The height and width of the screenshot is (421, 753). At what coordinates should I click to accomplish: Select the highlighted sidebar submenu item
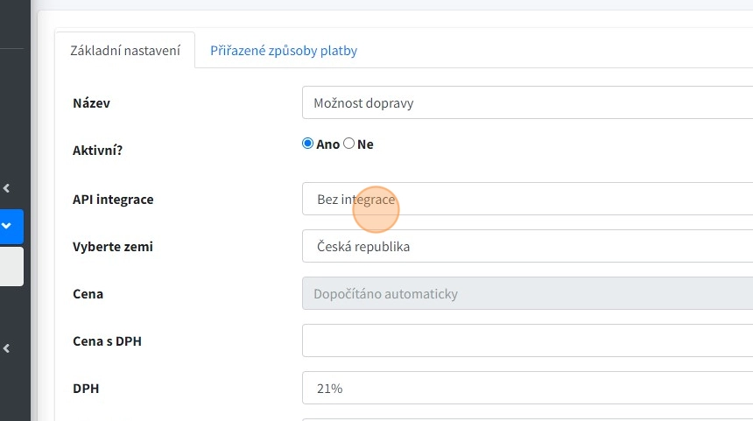click(11, 266)
